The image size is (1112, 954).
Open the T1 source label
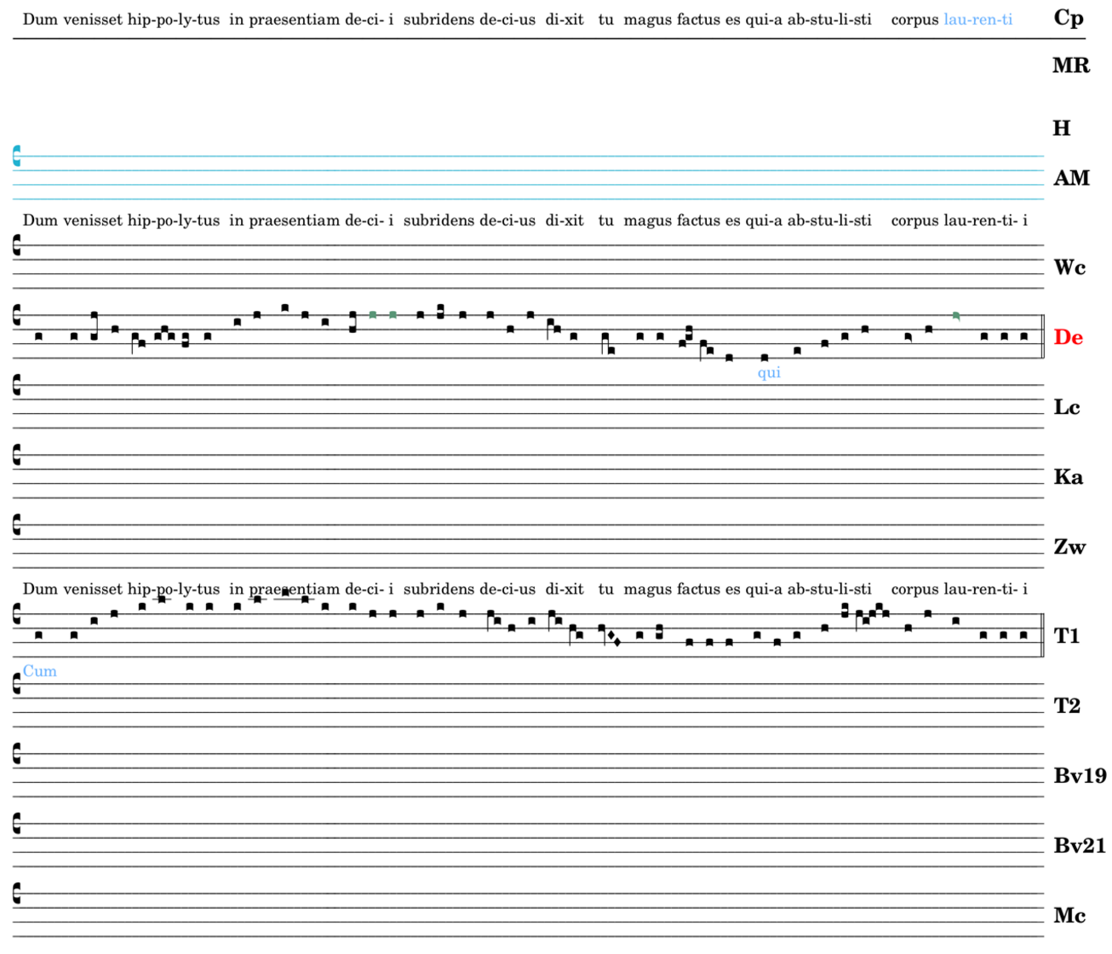pos(1066,635)
